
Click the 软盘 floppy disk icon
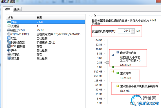9,38
